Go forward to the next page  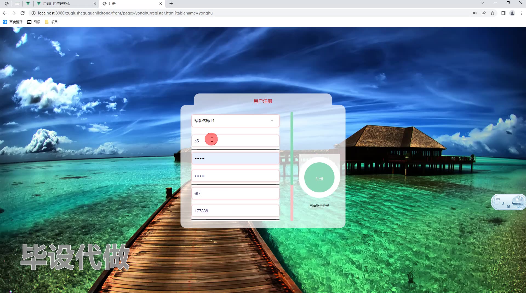tap(14, 13)
